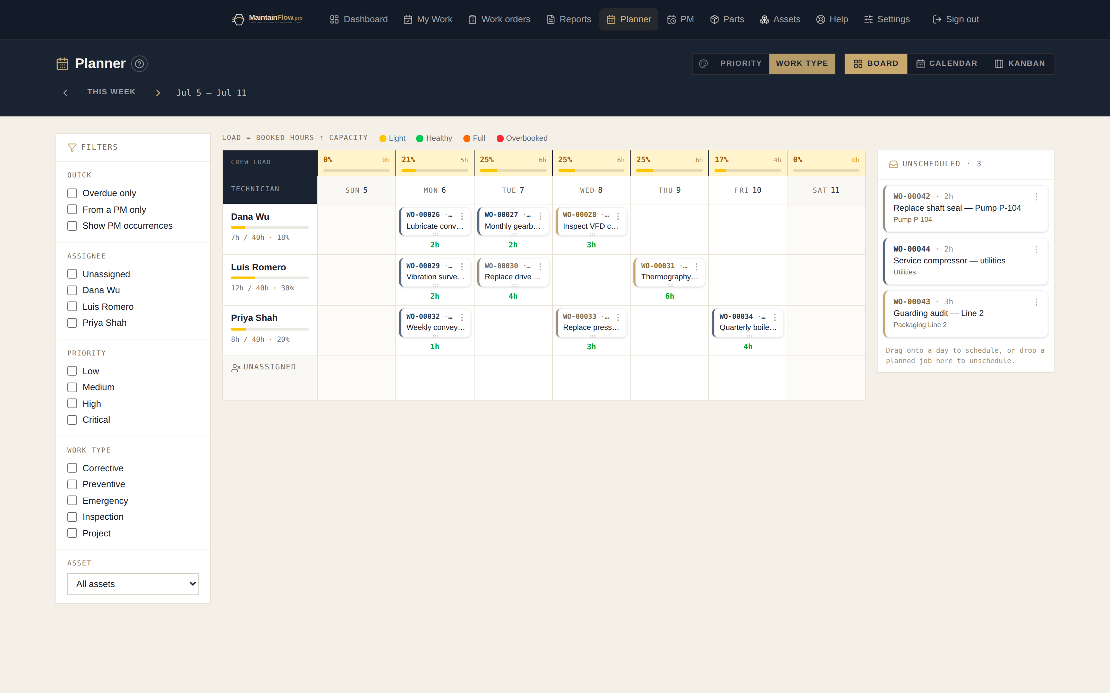This screenshot has width=1110, height=693.
Task: Check From a PM only
Action: [72, 209]
